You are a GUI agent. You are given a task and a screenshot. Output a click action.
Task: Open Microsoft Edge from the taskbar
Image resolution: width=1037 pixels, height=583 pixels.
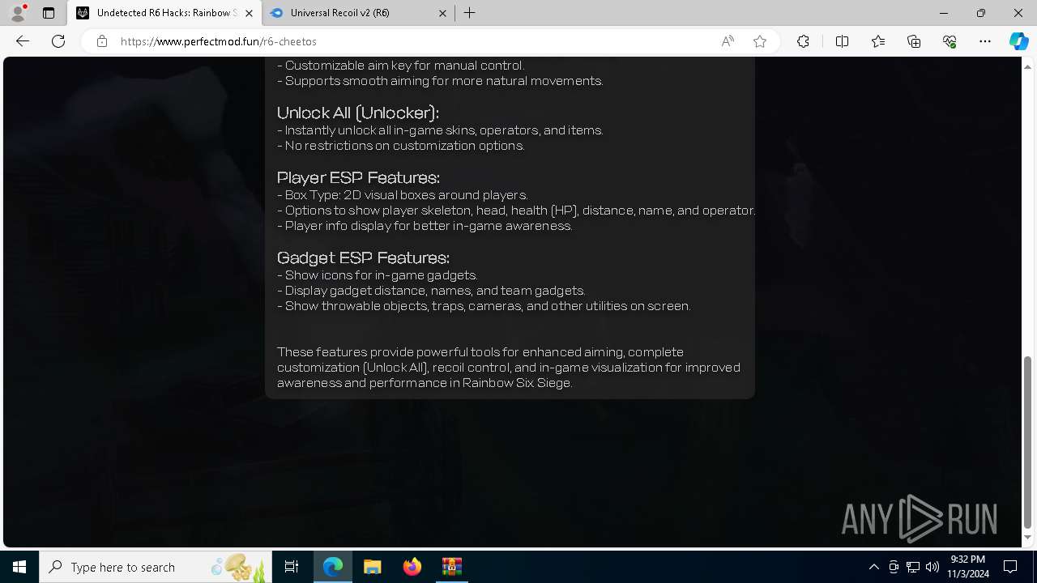point(333,567)
